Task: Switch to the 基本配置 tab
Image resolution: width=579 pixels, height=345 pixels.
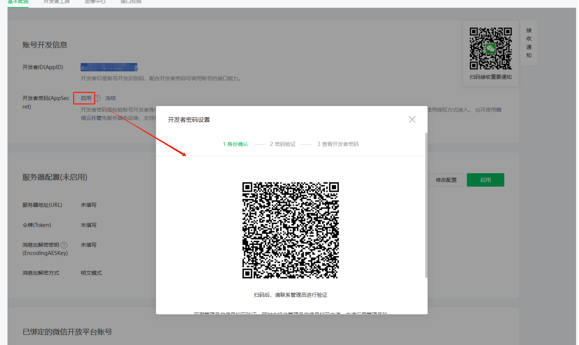Action: [x=18, y=2]
